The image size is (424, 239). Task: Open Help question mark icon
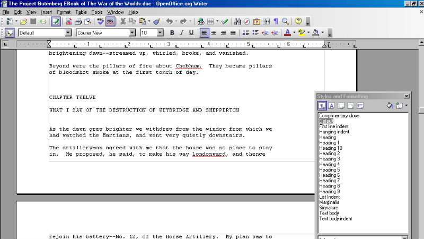point(298,21)
